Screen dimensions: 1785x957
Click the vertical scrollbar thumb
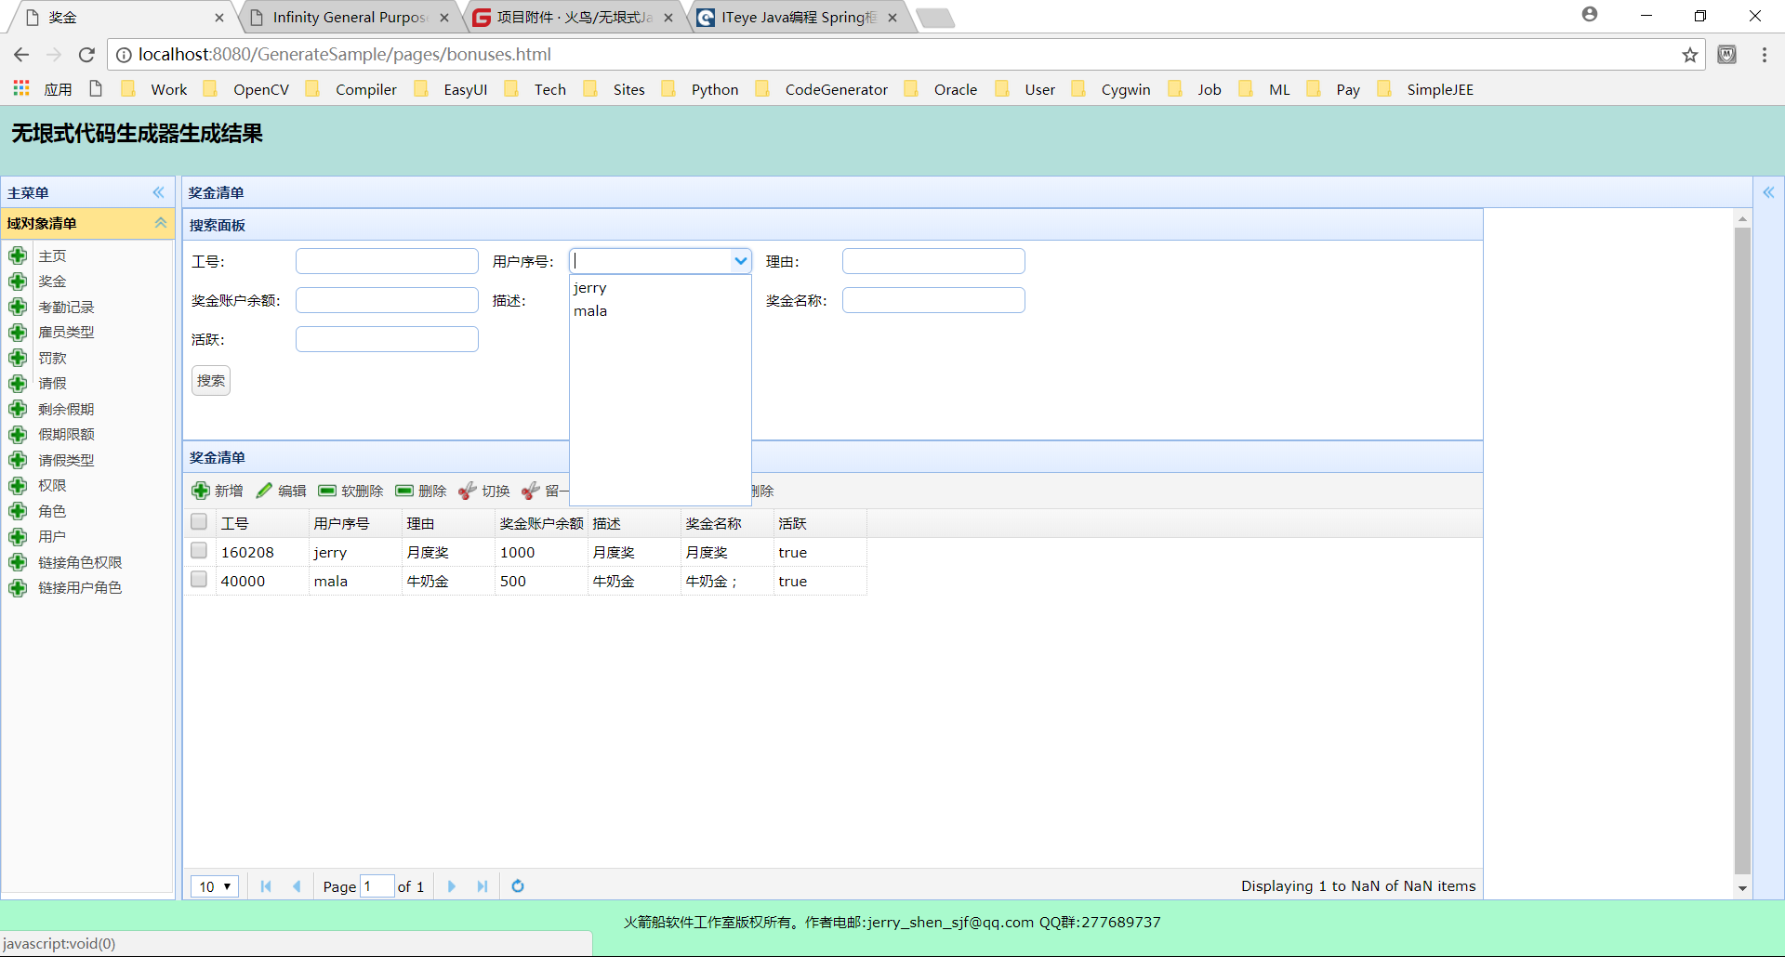pos(1742,550)
